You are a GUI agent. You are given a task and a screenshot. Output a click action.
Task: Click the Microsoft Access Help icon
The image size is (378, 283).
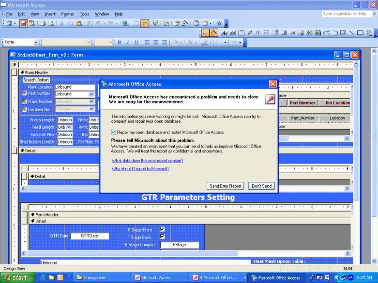[219, 23]
